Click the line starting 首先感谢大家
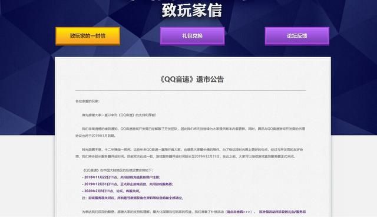 click(119, 115)
